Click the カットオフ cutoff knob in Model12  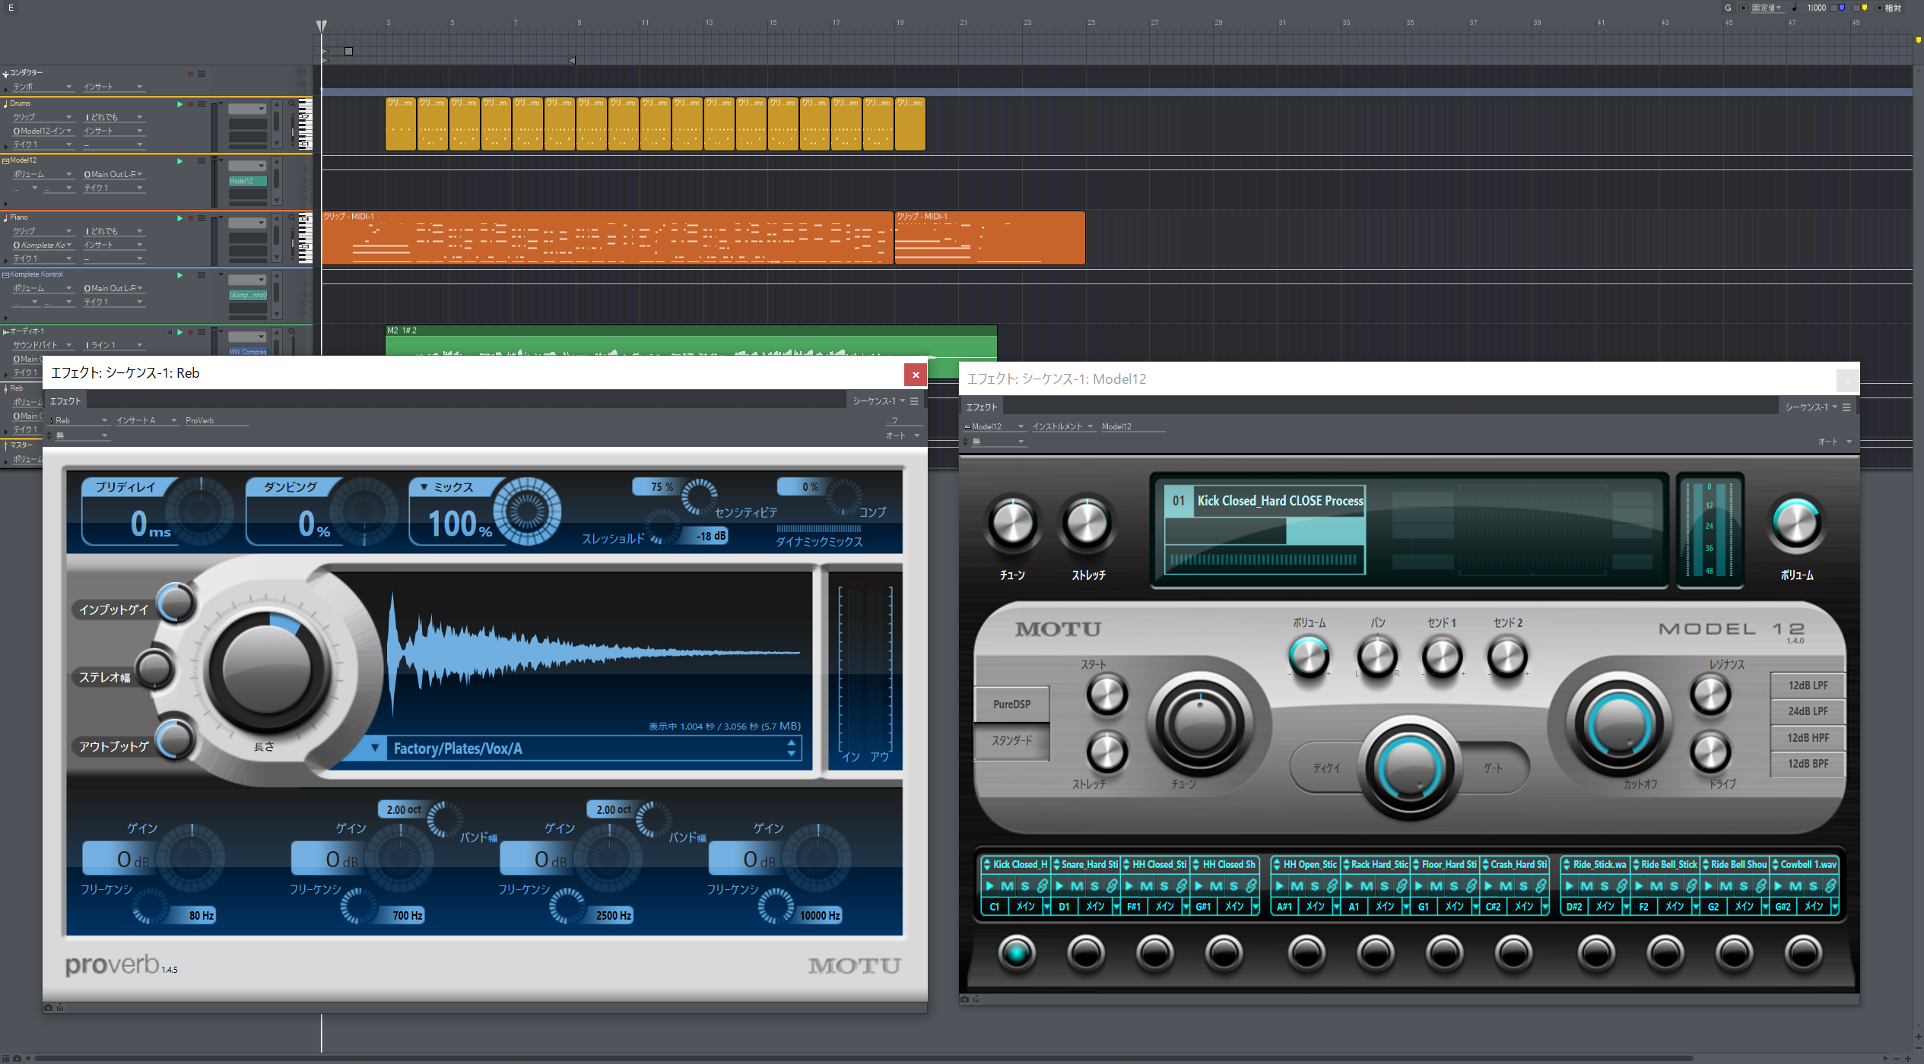coord(1619,724)
